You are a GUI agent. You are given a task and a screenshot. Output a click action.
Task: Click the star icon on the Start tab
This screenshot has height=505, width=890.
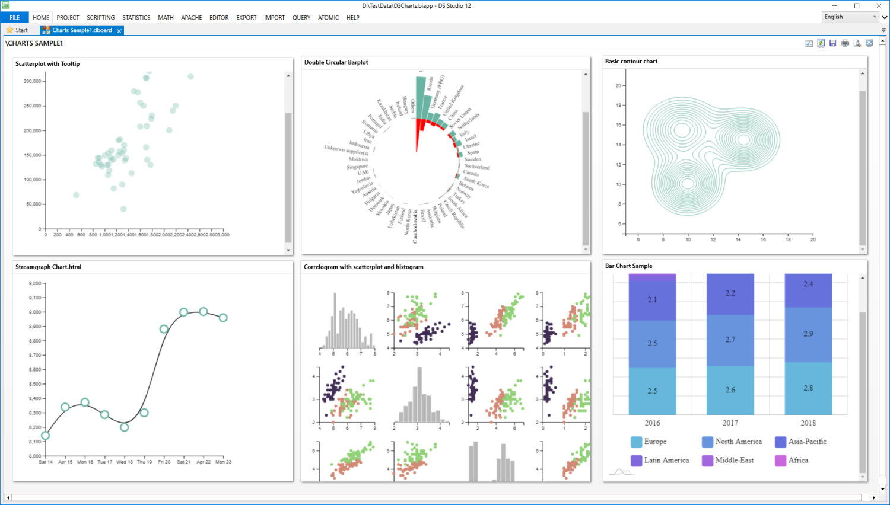click(x=10, y=30)
